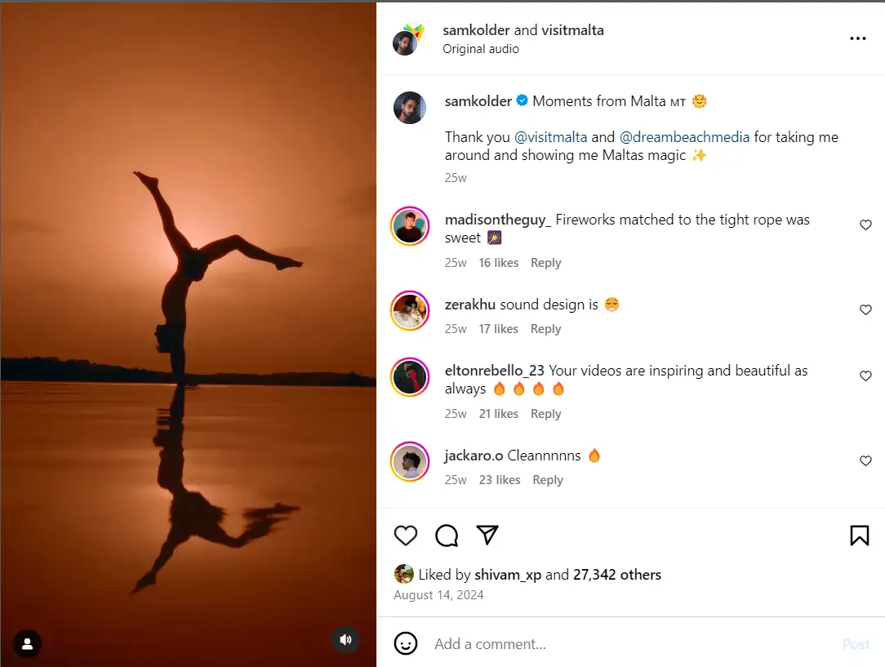Like the post using the heart icon

[x=406, y=536]
